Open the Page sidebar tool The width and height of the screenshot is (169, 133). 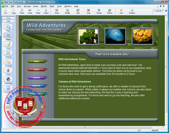pyautogui.click(x=8, y=28)
